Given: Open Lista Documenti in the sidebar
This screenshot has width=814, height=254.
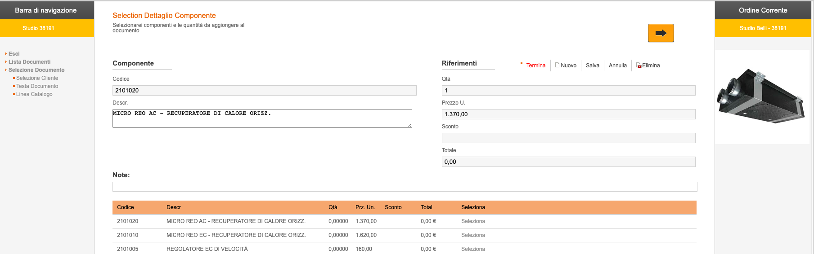Looking at the screenshot, I should coord(29,62).
